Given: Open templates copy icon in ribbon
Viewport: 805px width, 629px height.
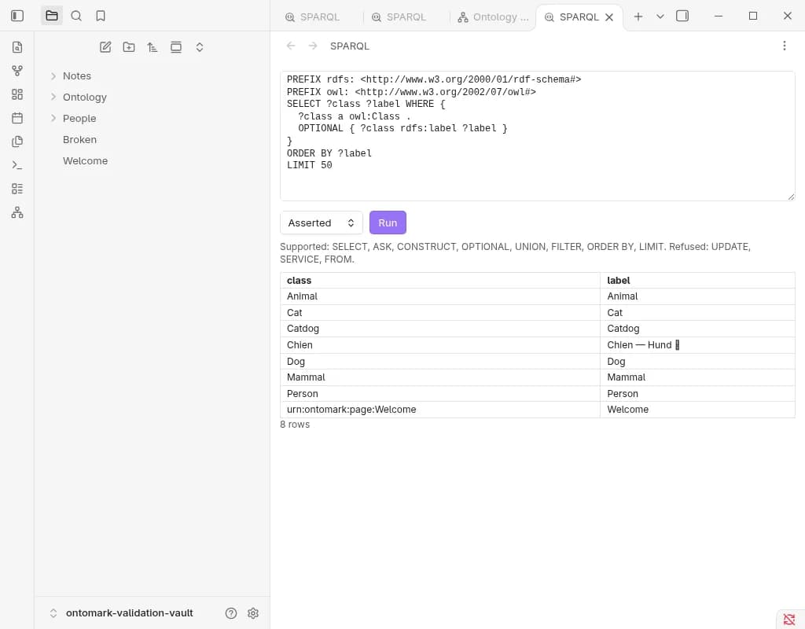Looking at the screenshot, I should tap(17, 142).
